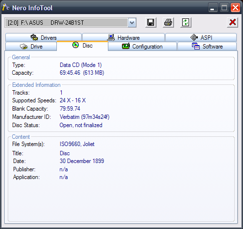This screenshot has height=229, width=243.
Task: Click the floppy disk save icon
Action: [x=151, y=22]
